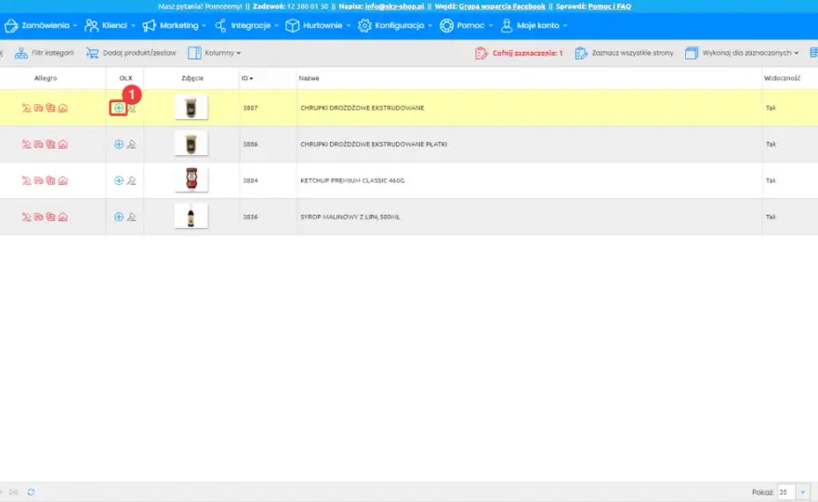
Task: Click Zaznacz wszystkie strony
Action: (x=624, y=53)
